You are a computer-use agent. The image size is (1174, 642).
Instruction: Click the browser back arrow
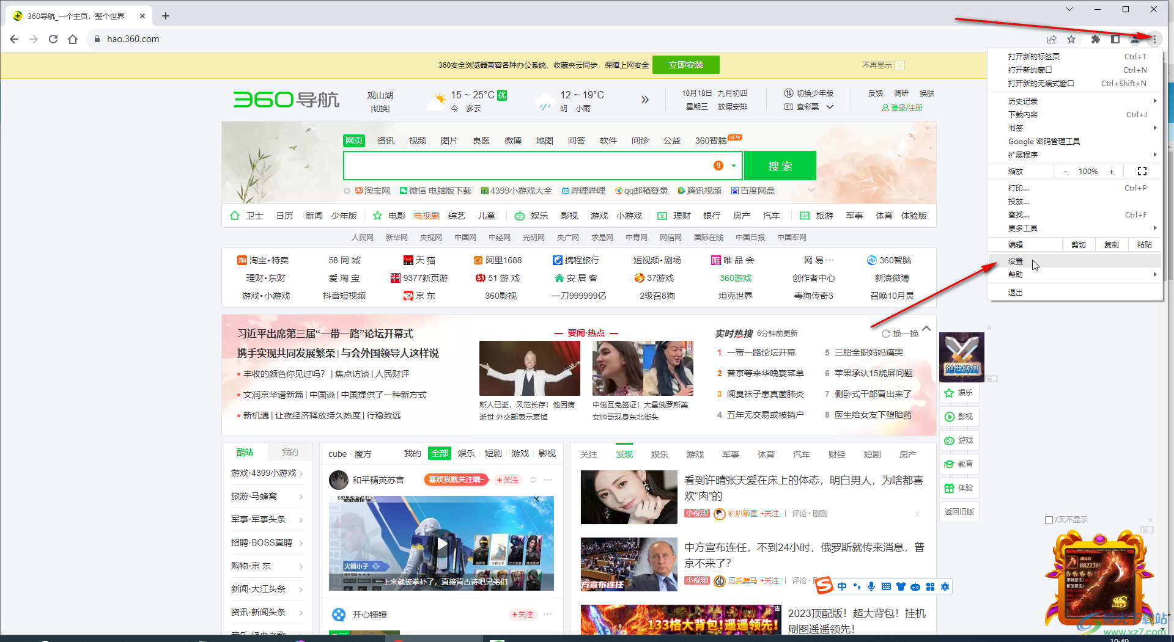[x=14, y=39]
